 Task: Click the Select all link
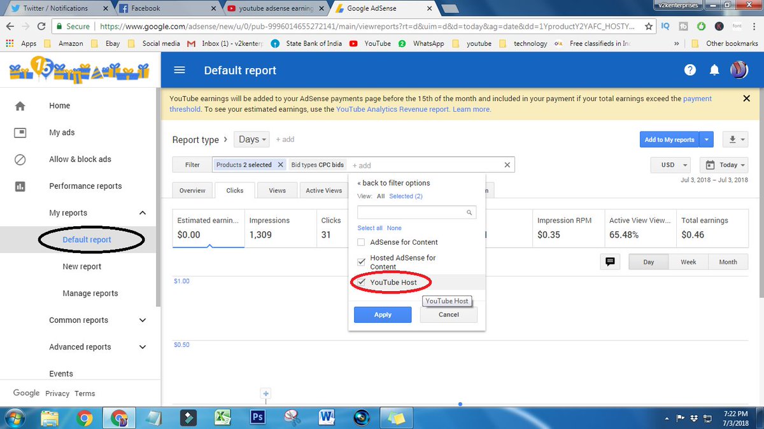point(370,228)
